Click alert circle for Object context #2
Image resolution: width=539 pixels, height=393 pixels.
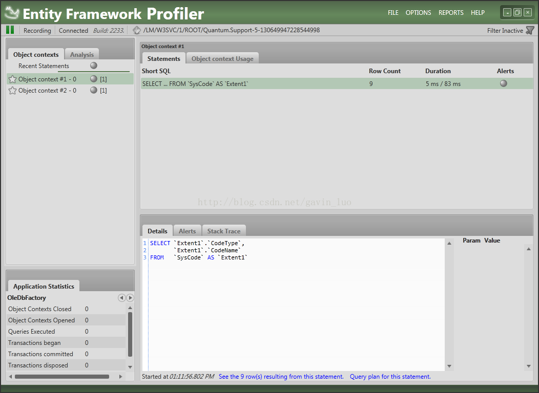pos(93,90)
